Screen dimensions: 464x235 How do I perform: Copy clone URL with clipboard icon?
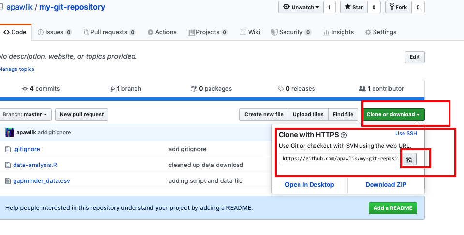[x=409, y=160]
